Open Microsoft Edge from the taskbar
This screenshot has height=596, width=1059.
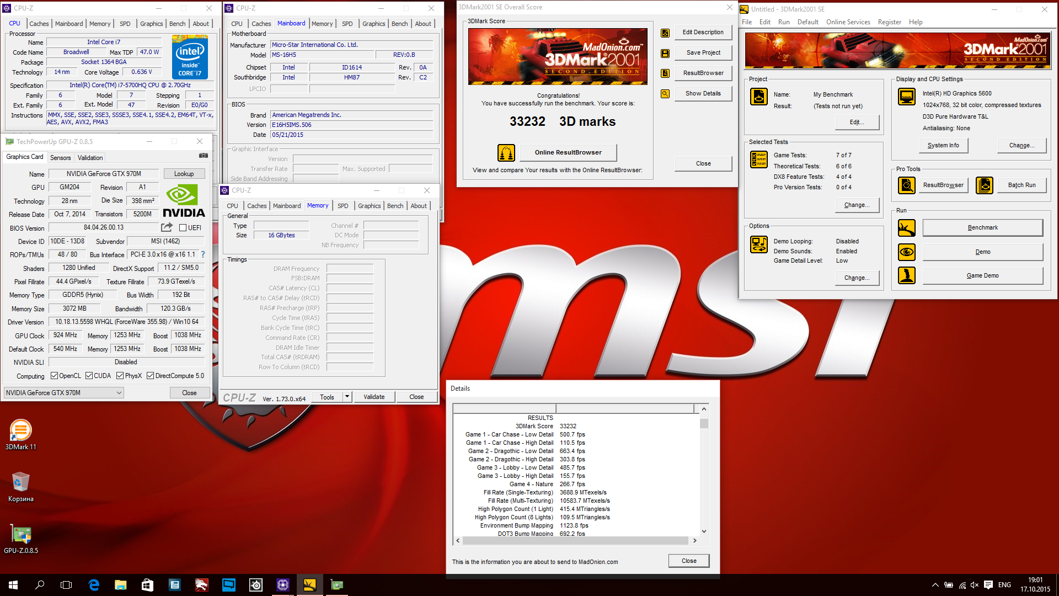(x=94, y=585)
